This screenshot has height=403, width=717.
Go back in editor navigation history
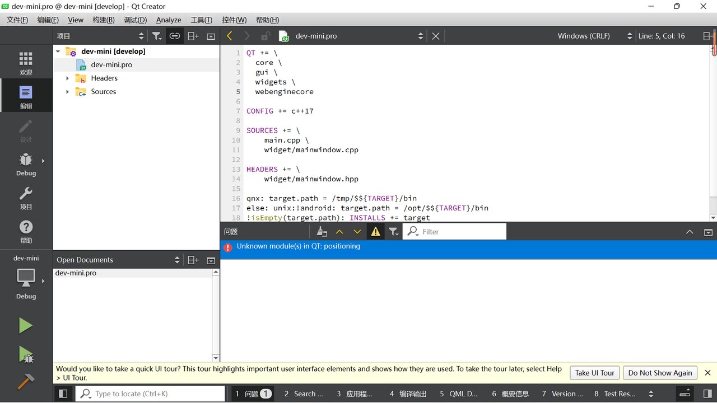pyautogui.click(x=229, y=36)
